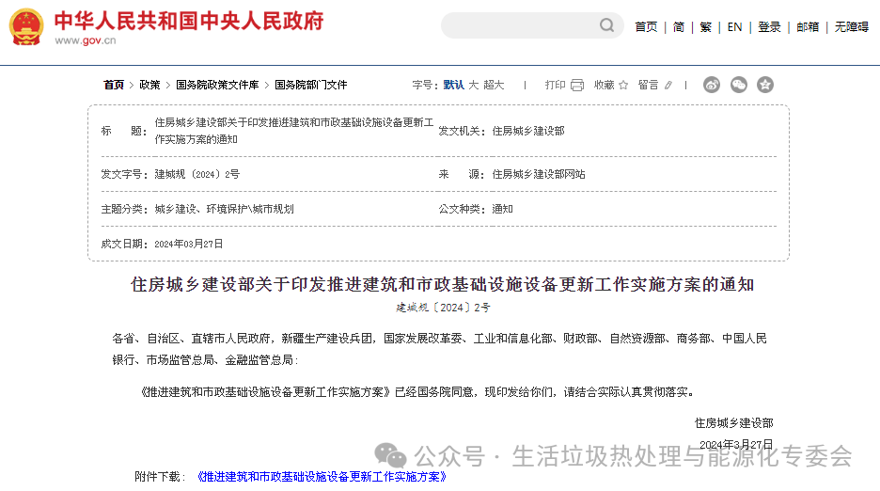Open 国务院部门文件 breadcrumb
Screen dimensions: 880x491
coord(311,85)
